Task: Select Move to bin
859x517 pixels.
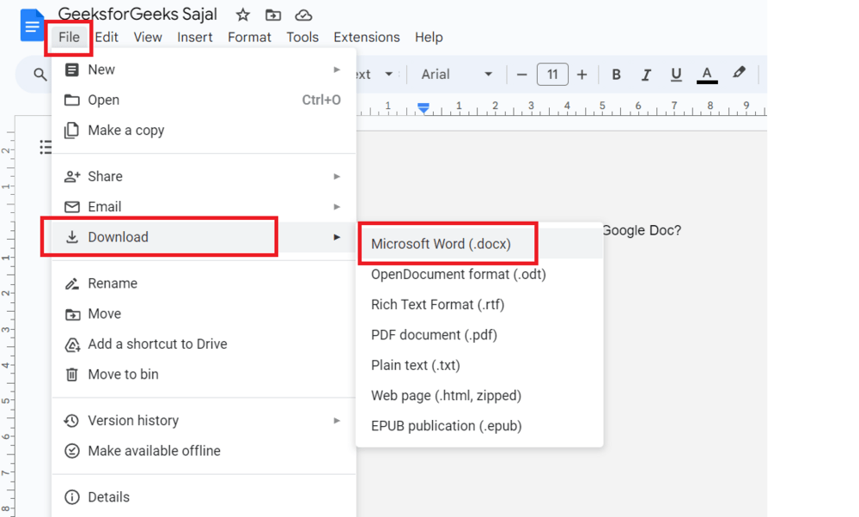Action: 204,374
